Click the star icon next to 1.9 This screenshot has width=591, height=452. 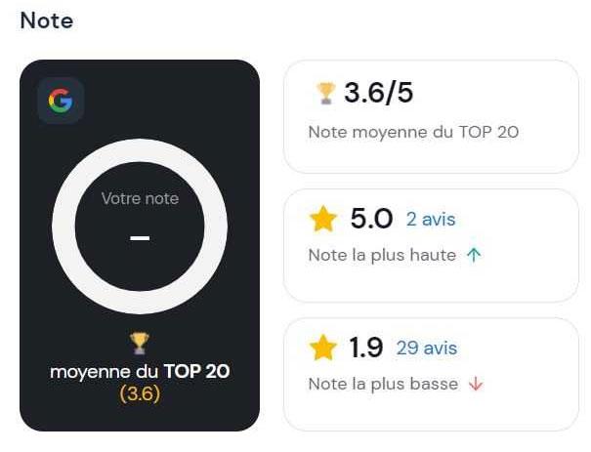coord(323,348)
